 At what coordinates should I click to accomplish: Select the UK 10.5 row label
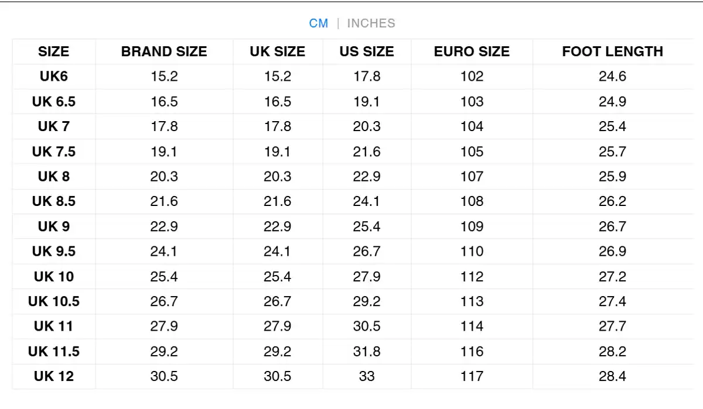pos(53,301)
